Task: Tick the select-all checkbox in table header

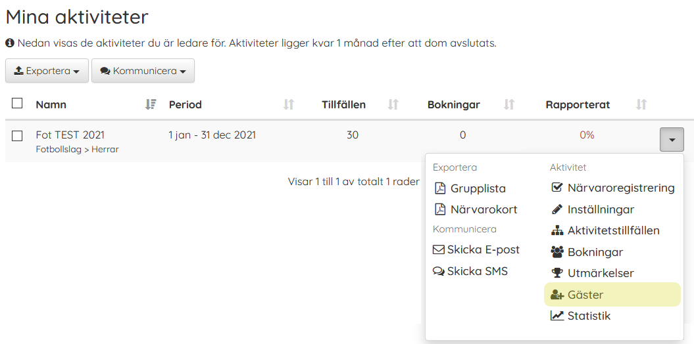Action: 17,103
